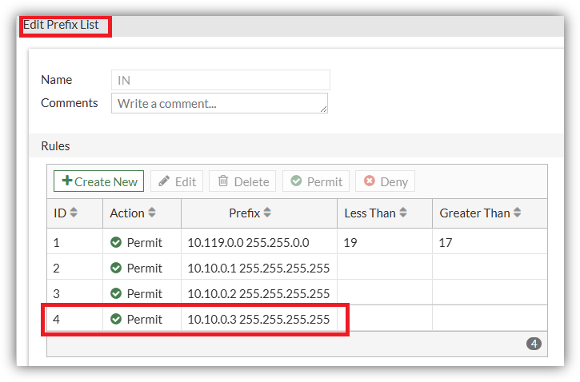The image size is (580, 382).
Task: Click the Create New button
Action: 98,181
